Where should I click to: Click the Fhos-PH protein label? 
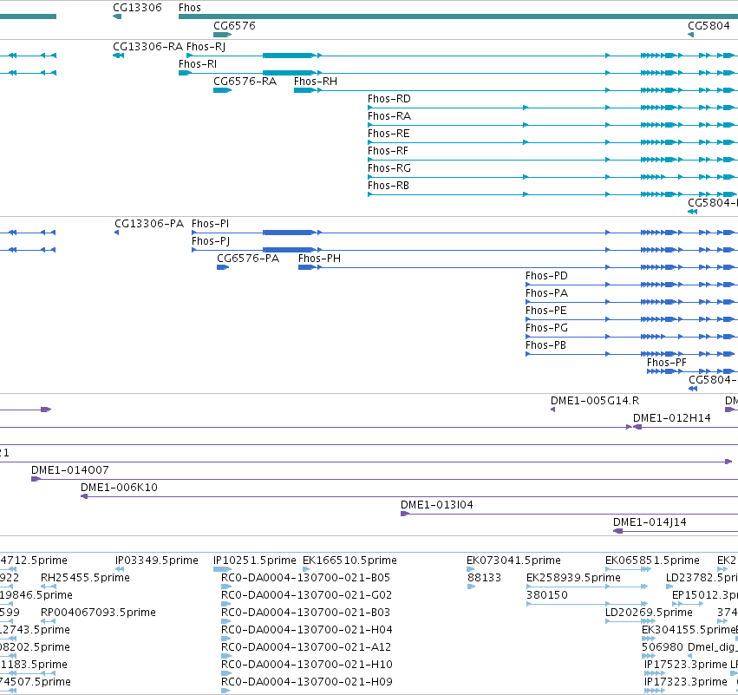[319, 259]
